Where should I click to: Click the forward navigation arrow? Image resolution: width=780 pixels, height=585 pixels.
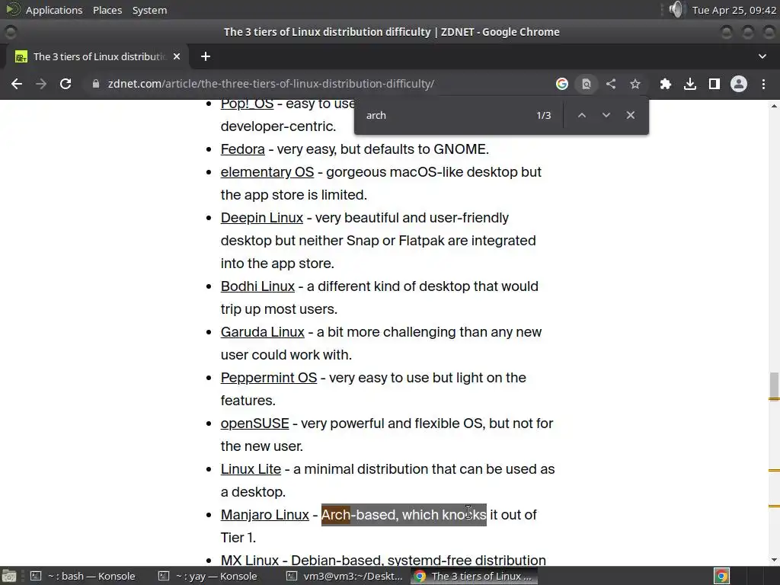coord(41,84)
